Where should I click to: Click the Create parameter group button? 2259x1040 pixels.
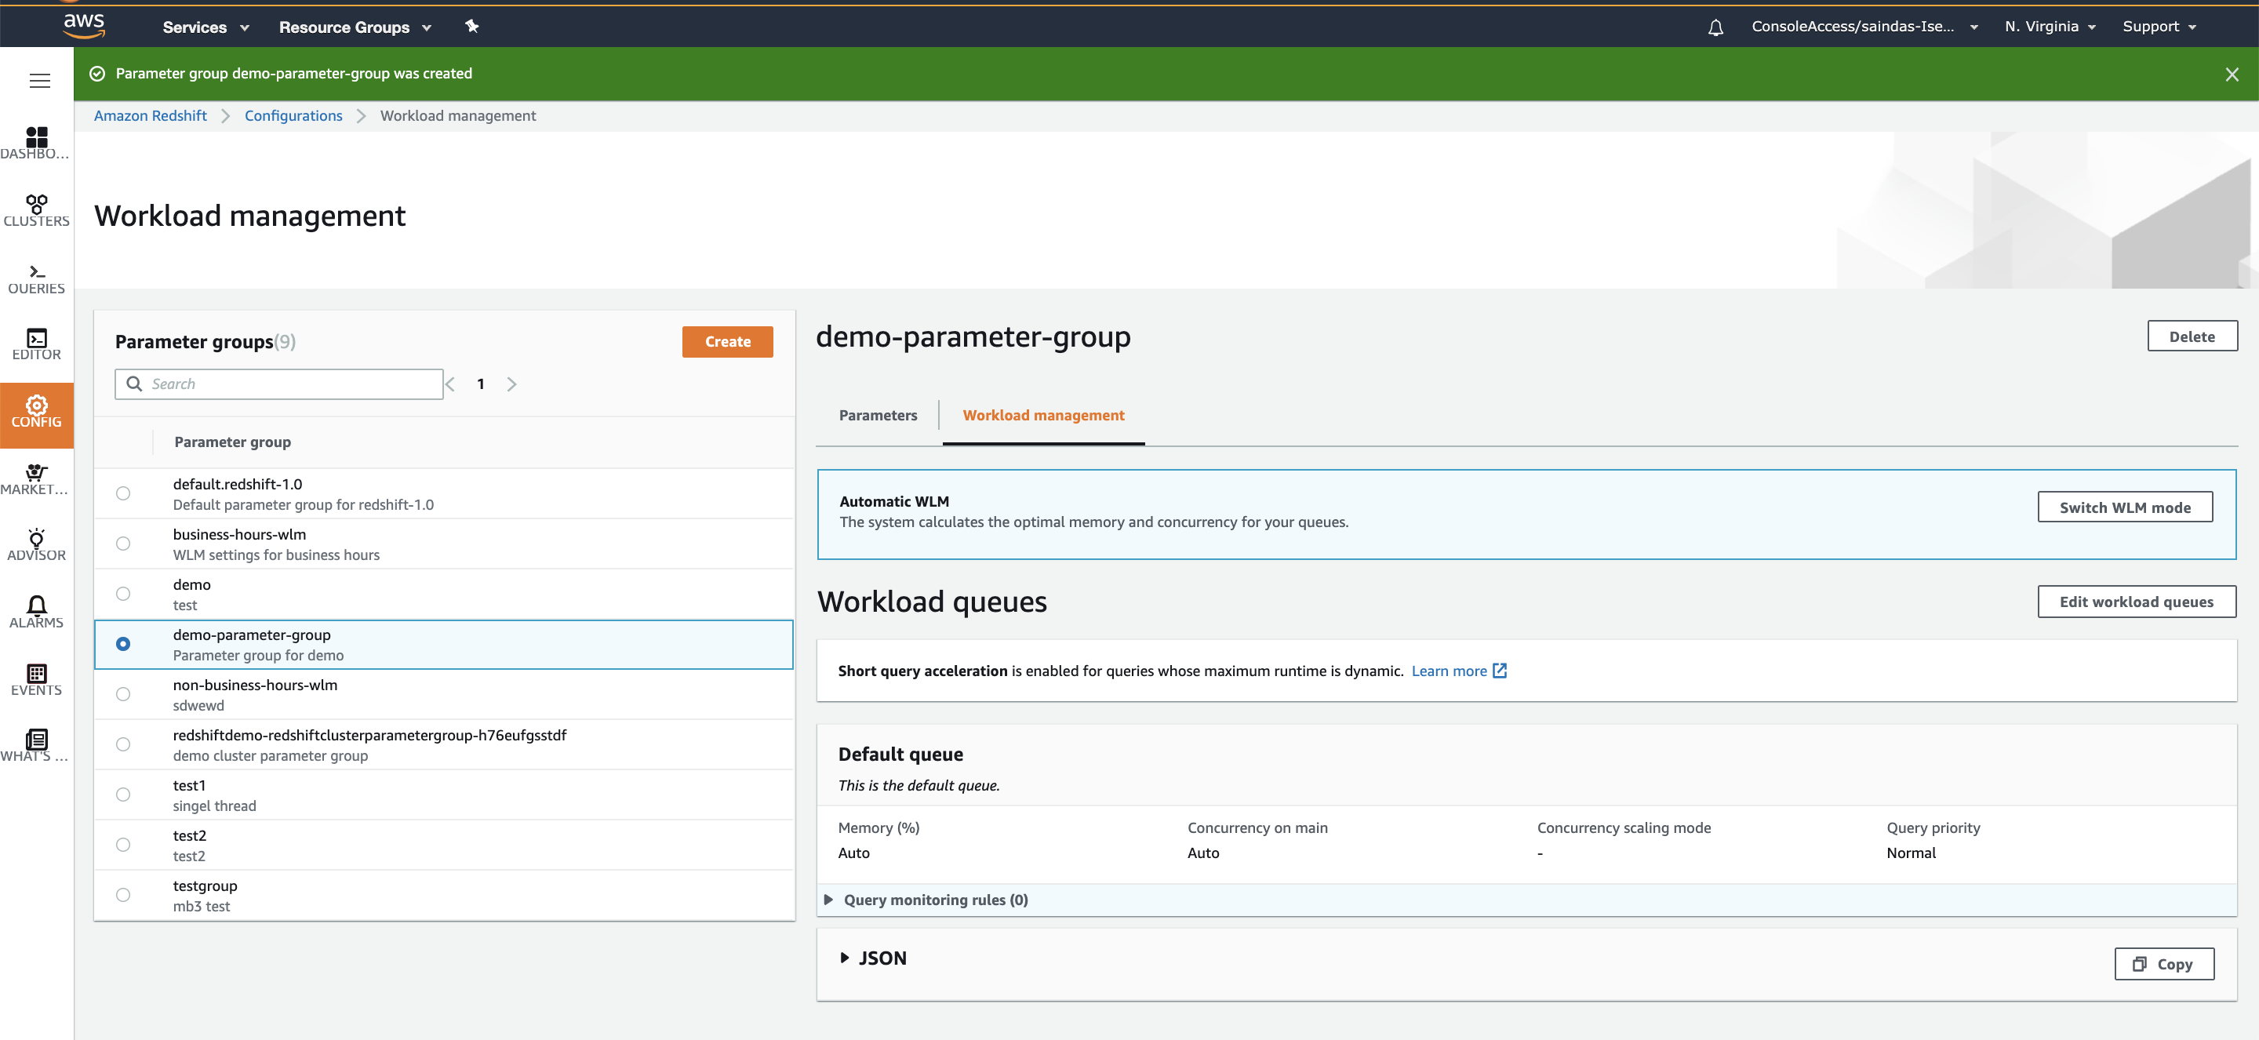click(728, 342)
